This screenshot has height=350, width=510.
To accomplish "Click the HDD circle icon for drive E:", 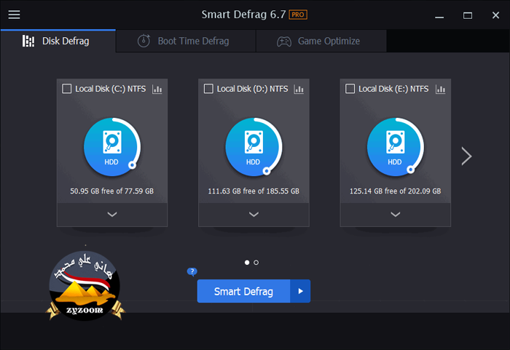I will (395, 147).
